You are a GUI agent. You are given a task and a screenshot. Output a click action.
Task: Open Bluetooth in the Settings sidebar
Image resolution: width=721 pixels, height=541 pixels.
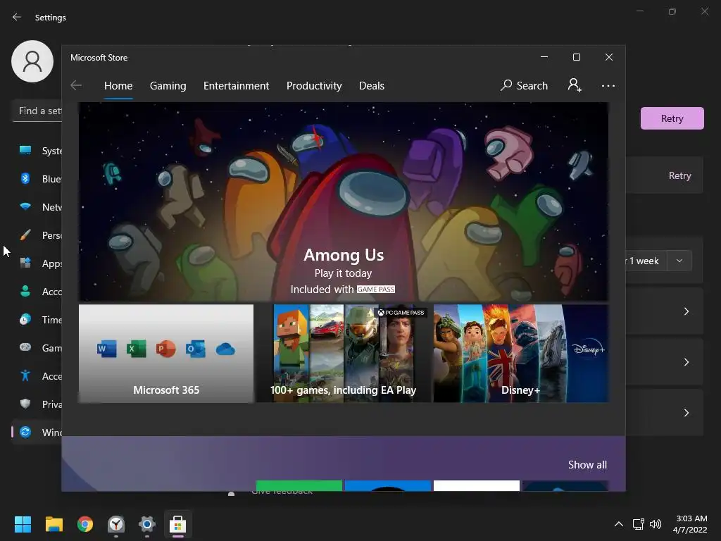(x=37, y=178)
